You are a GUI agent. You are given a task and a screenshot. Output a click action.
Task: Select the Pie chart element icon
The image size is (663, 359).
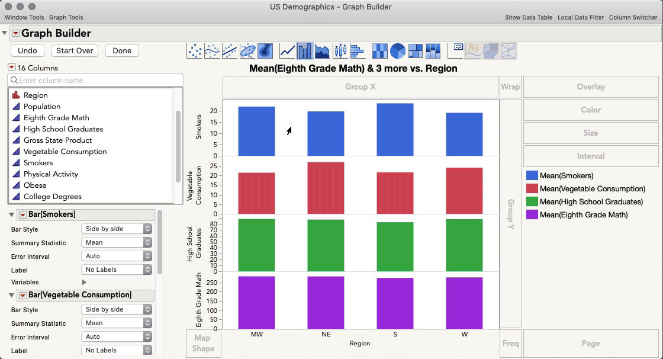[397, 51]
